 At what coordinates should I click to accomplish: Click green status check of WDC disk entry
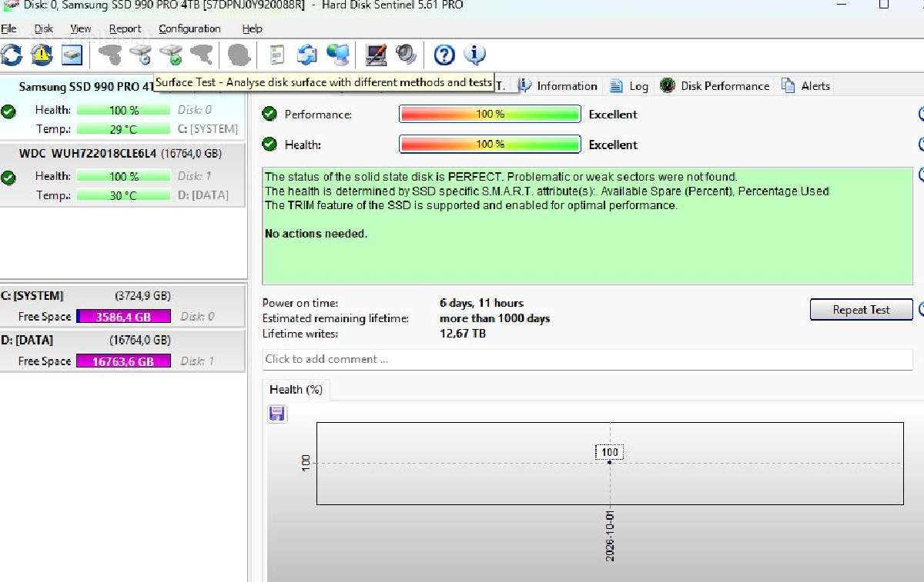[x=8, y=178]
